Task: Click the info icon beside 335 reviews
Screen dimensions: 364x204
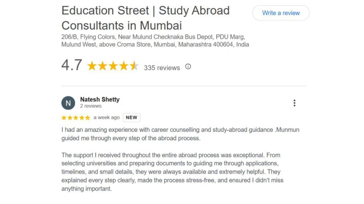Action: point(188,67)
